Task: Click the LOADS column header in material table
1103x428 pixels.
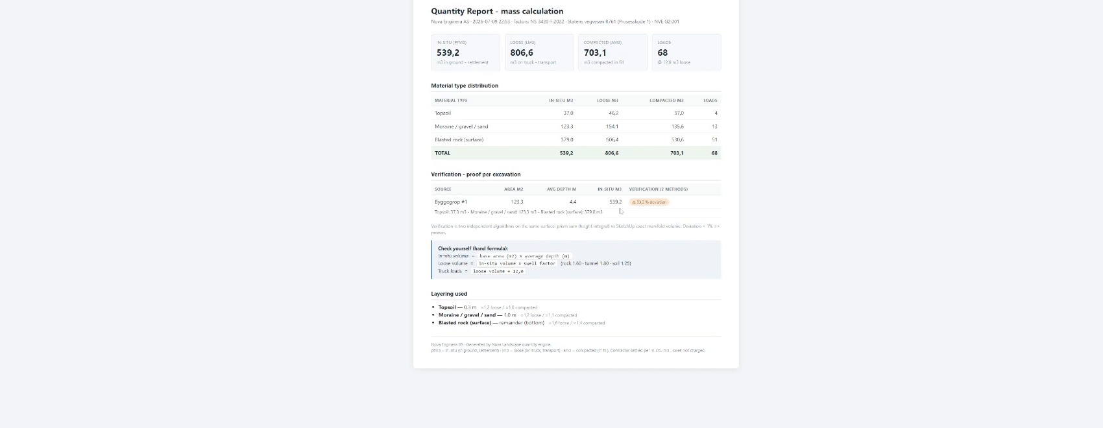Action: (x=710, y=101)
